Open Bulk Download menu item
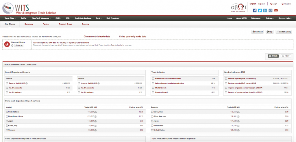296x142 pixels. pyautogui.click(x=113, y=18)
